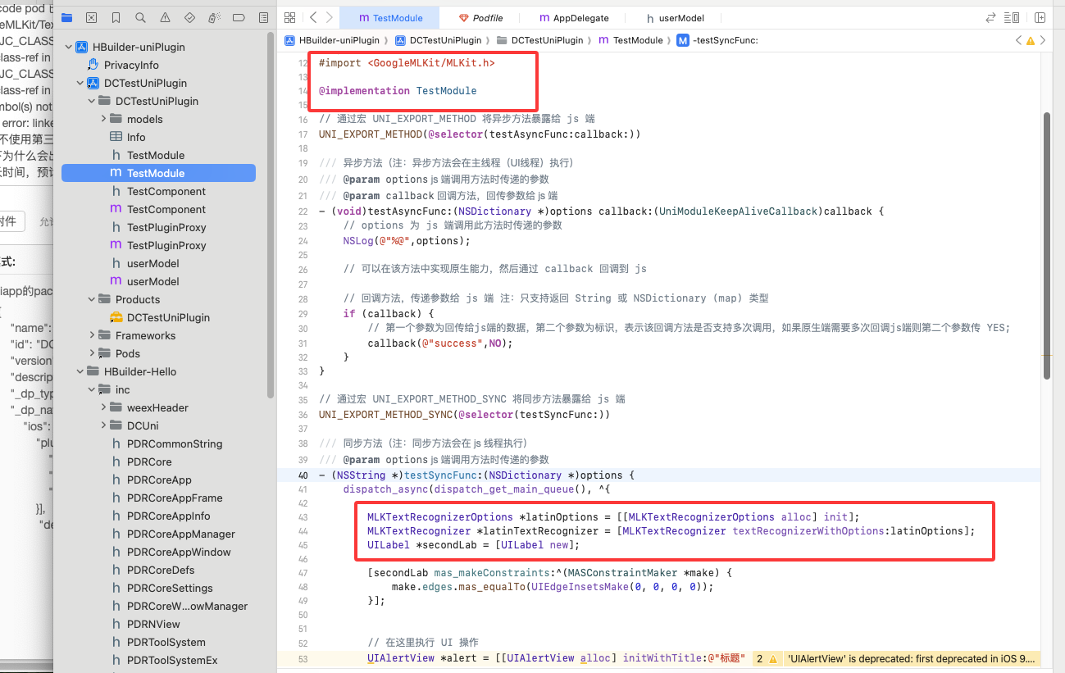Show the Bookmark navigator

pos(116,17)
